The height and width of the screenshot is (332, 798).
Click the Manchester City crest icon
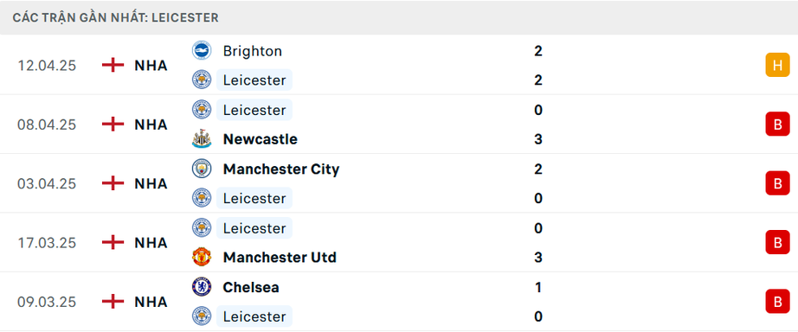[202, 169]
